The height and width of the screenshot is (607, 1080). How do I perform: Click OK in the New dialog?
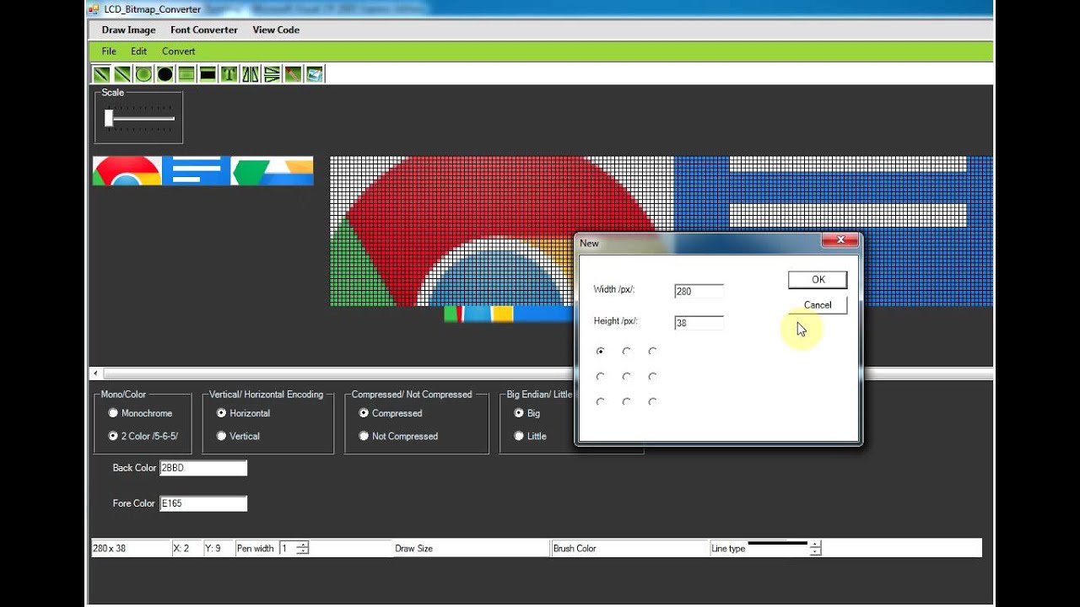click(816, 279)
